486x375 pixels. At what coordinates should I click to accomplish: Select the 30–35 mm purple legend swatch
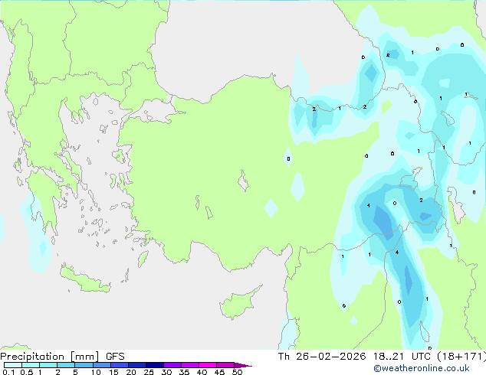pyautogui.click(x=172, y=365)
